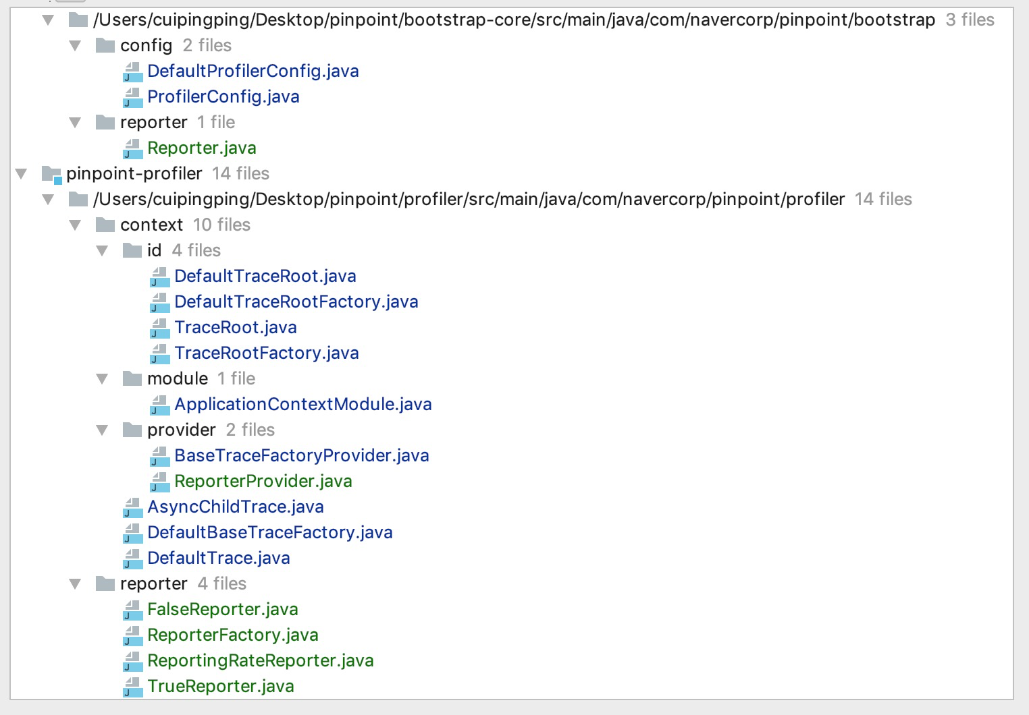Select the profiler source path label
Viewport: 1029px width, 715px height.
[469, 199]
